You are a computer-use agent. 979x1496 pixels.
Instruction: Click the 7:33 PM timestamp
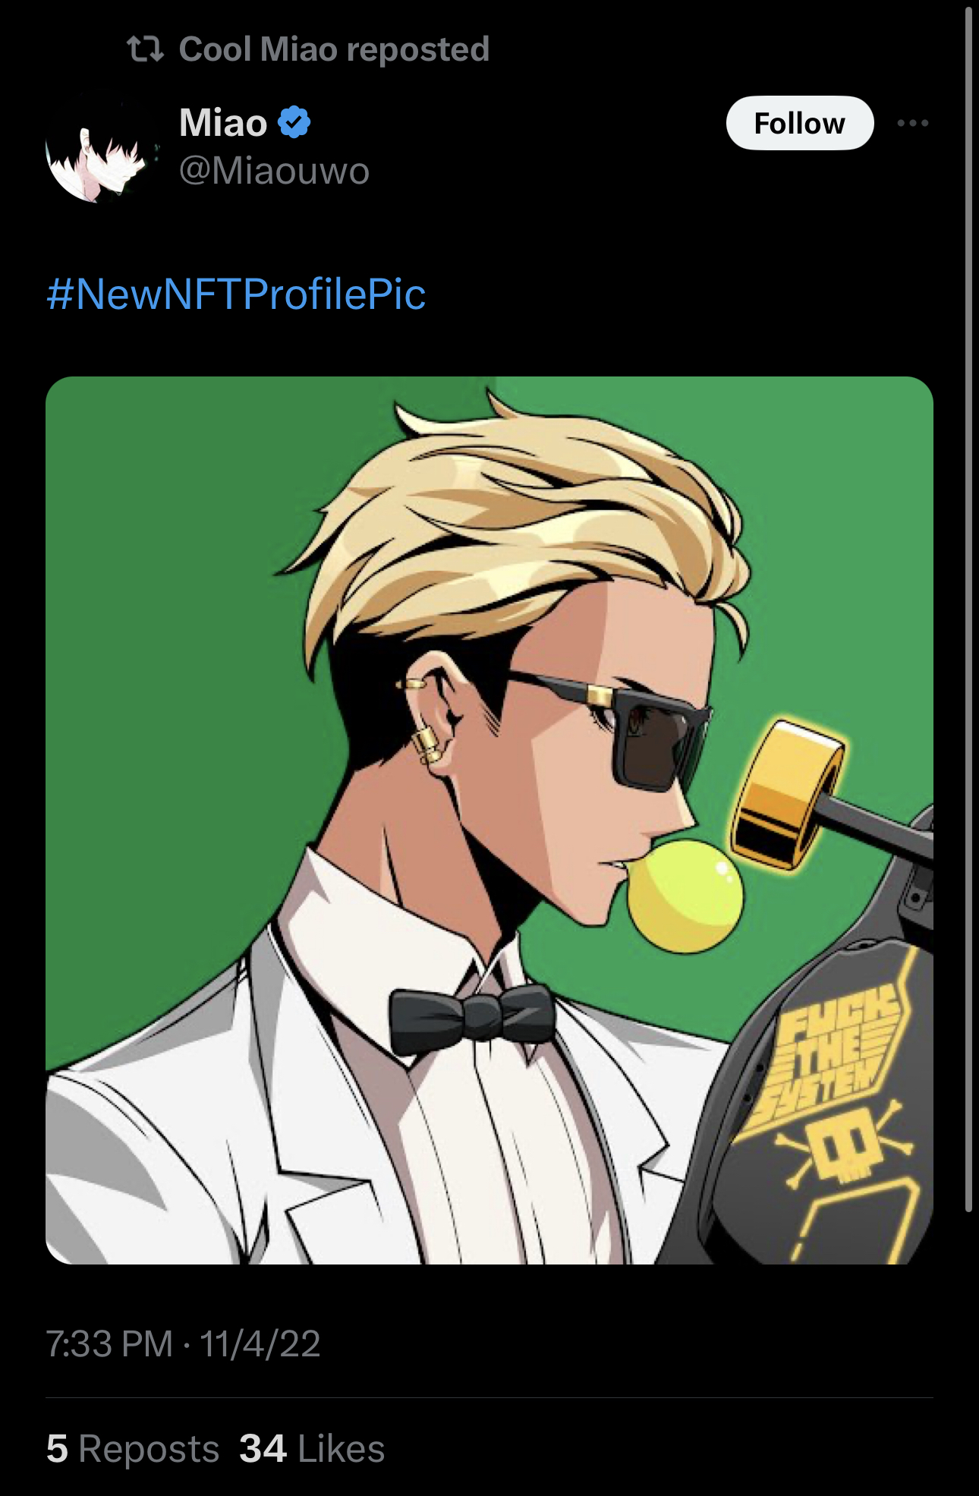pos(109,1344)
